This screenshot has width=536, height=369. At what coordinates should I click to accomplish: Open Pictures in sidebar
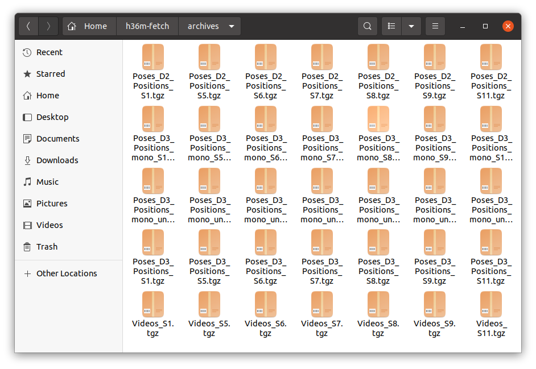point(68,204)
